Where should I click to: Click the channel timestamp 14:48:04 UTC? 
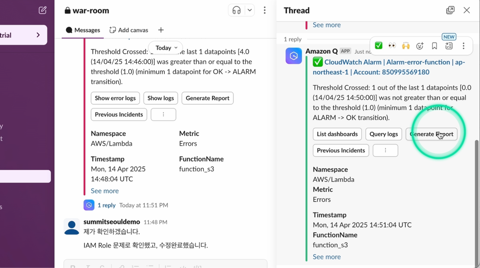[x=112, y=179]
